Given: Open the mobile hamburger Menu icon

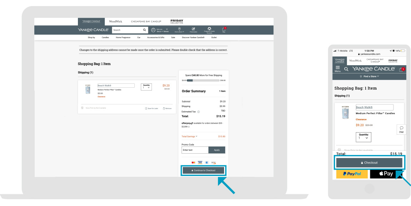Looking at the screenshot, I should coord(338,67).
